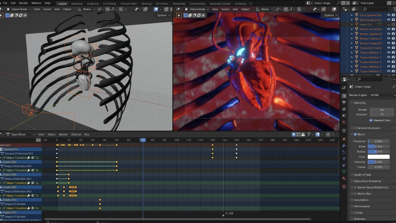Enable the Ambient Occlusion checkbox
This screenshot has width=396, height=223.
click(355, 128)
